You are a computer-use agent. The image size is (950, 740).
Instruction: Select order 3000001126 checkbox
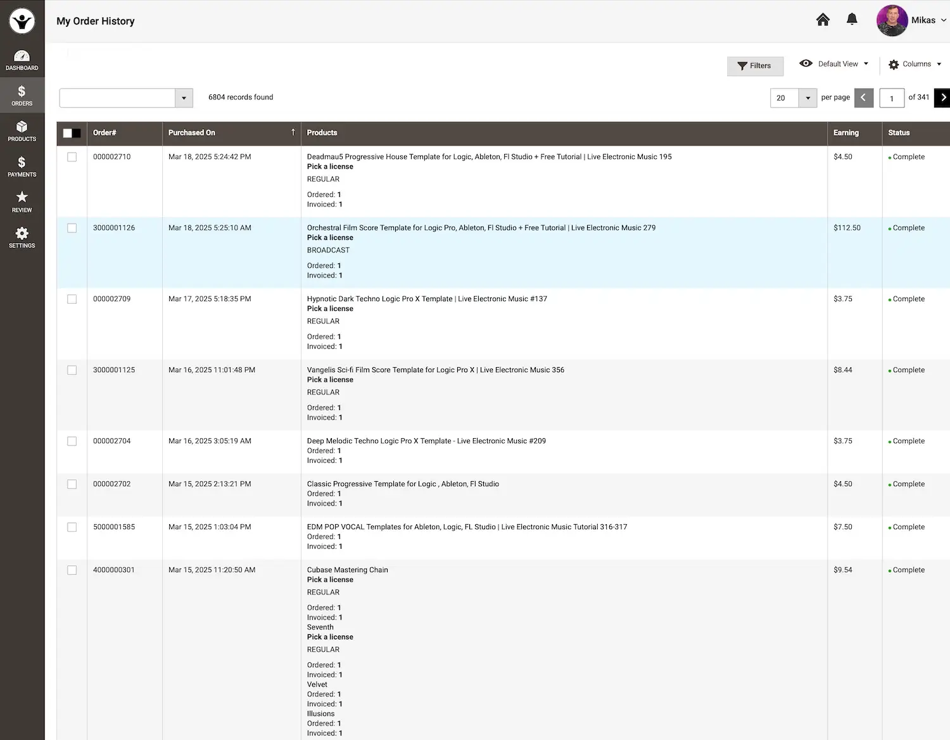[72, 228]
